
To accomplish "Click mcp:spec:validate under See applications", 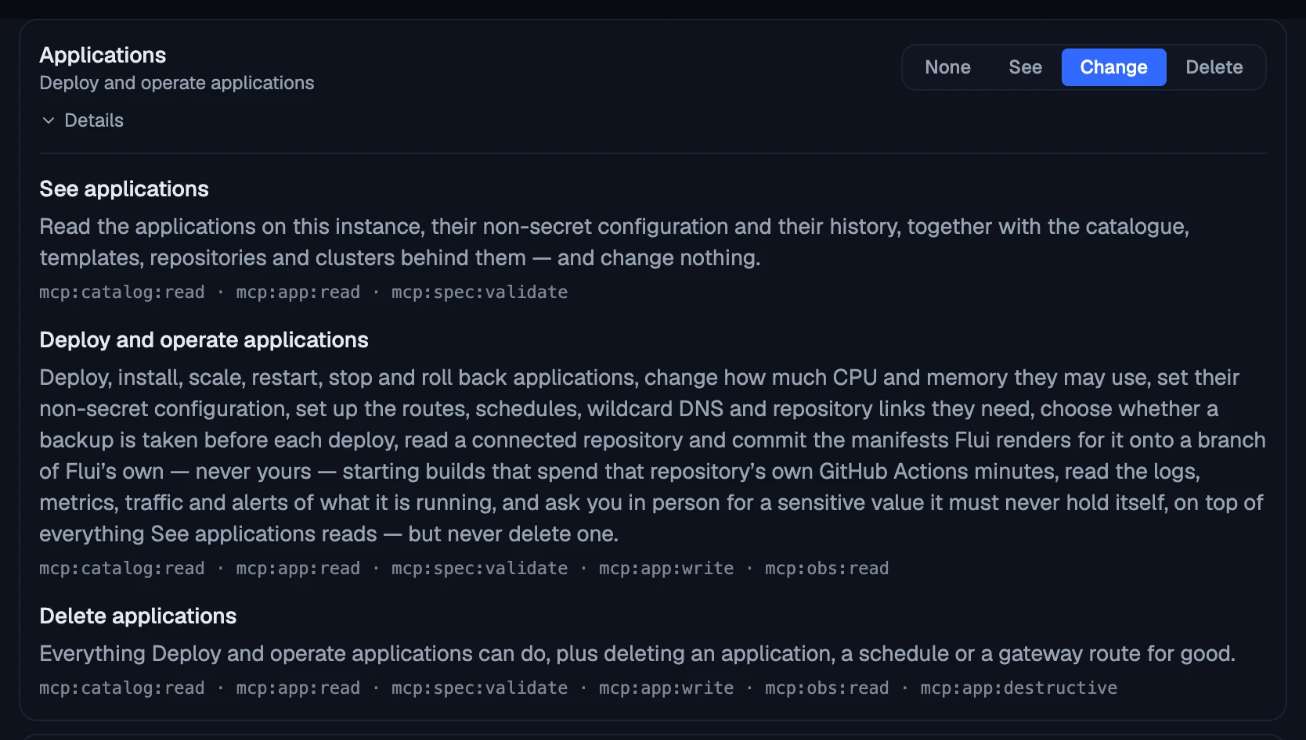I will coord(479,292).
